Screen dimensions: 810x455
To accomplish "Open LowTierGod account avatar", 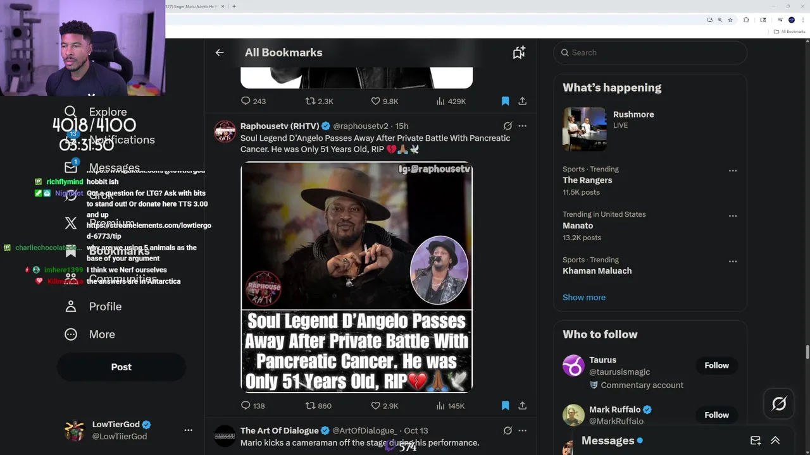I will pos(75,430).
